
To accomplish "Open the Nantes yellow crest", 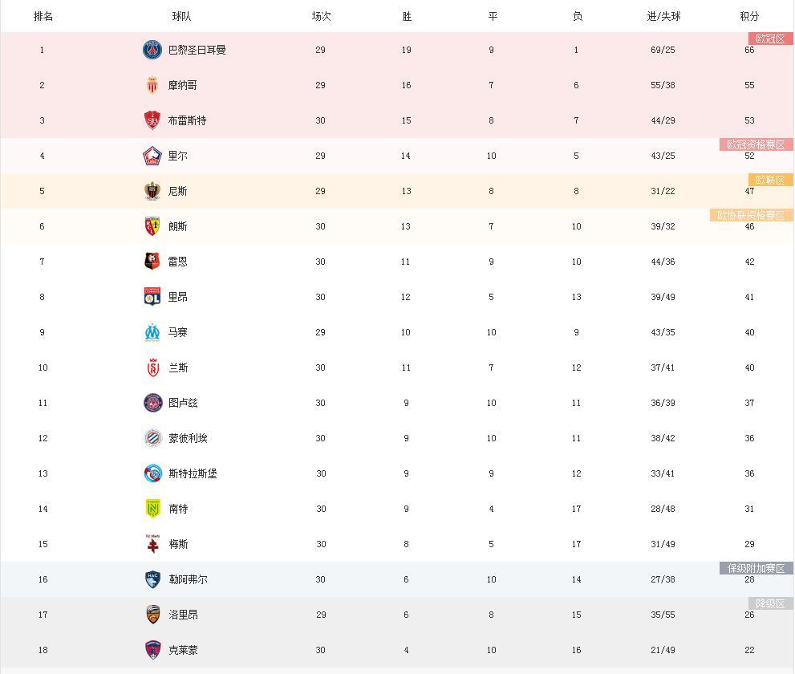I will pyautogui.click(x=153, y=509).
